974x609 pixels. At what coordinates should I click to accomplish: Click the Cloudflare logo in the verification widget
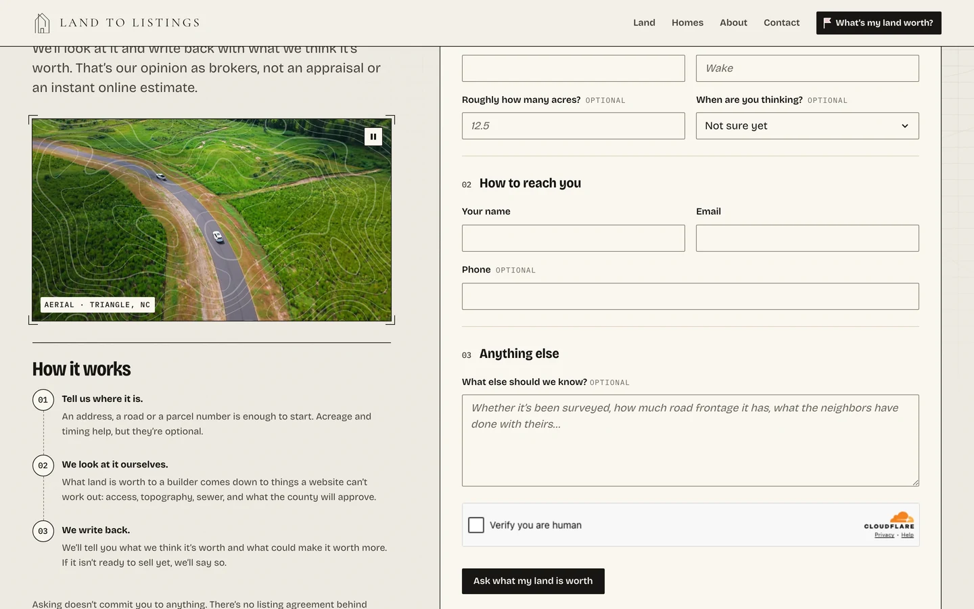[x=889, y=520]
